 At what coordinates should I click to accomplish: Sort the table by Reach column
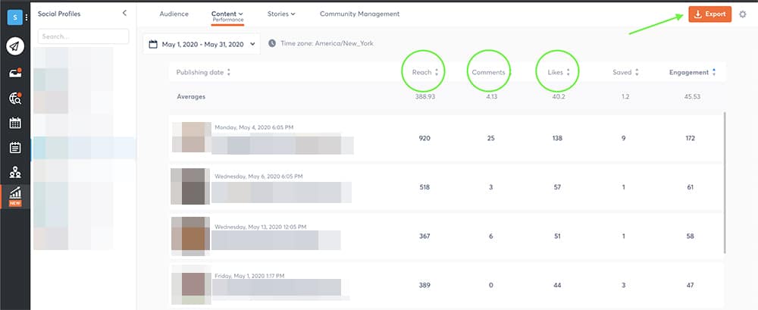[x=422, y=73]
